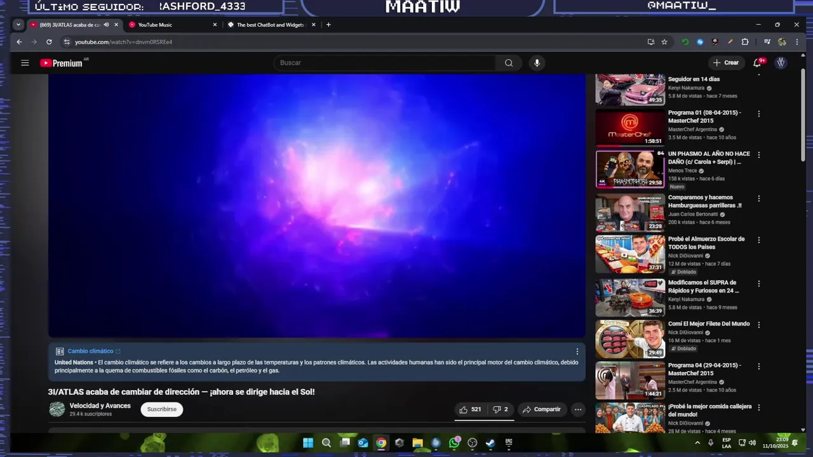Image resolution: width=813 pixels, height=457 pixels.
Task: Like the video with 521 likes
Action: (471, 409)
